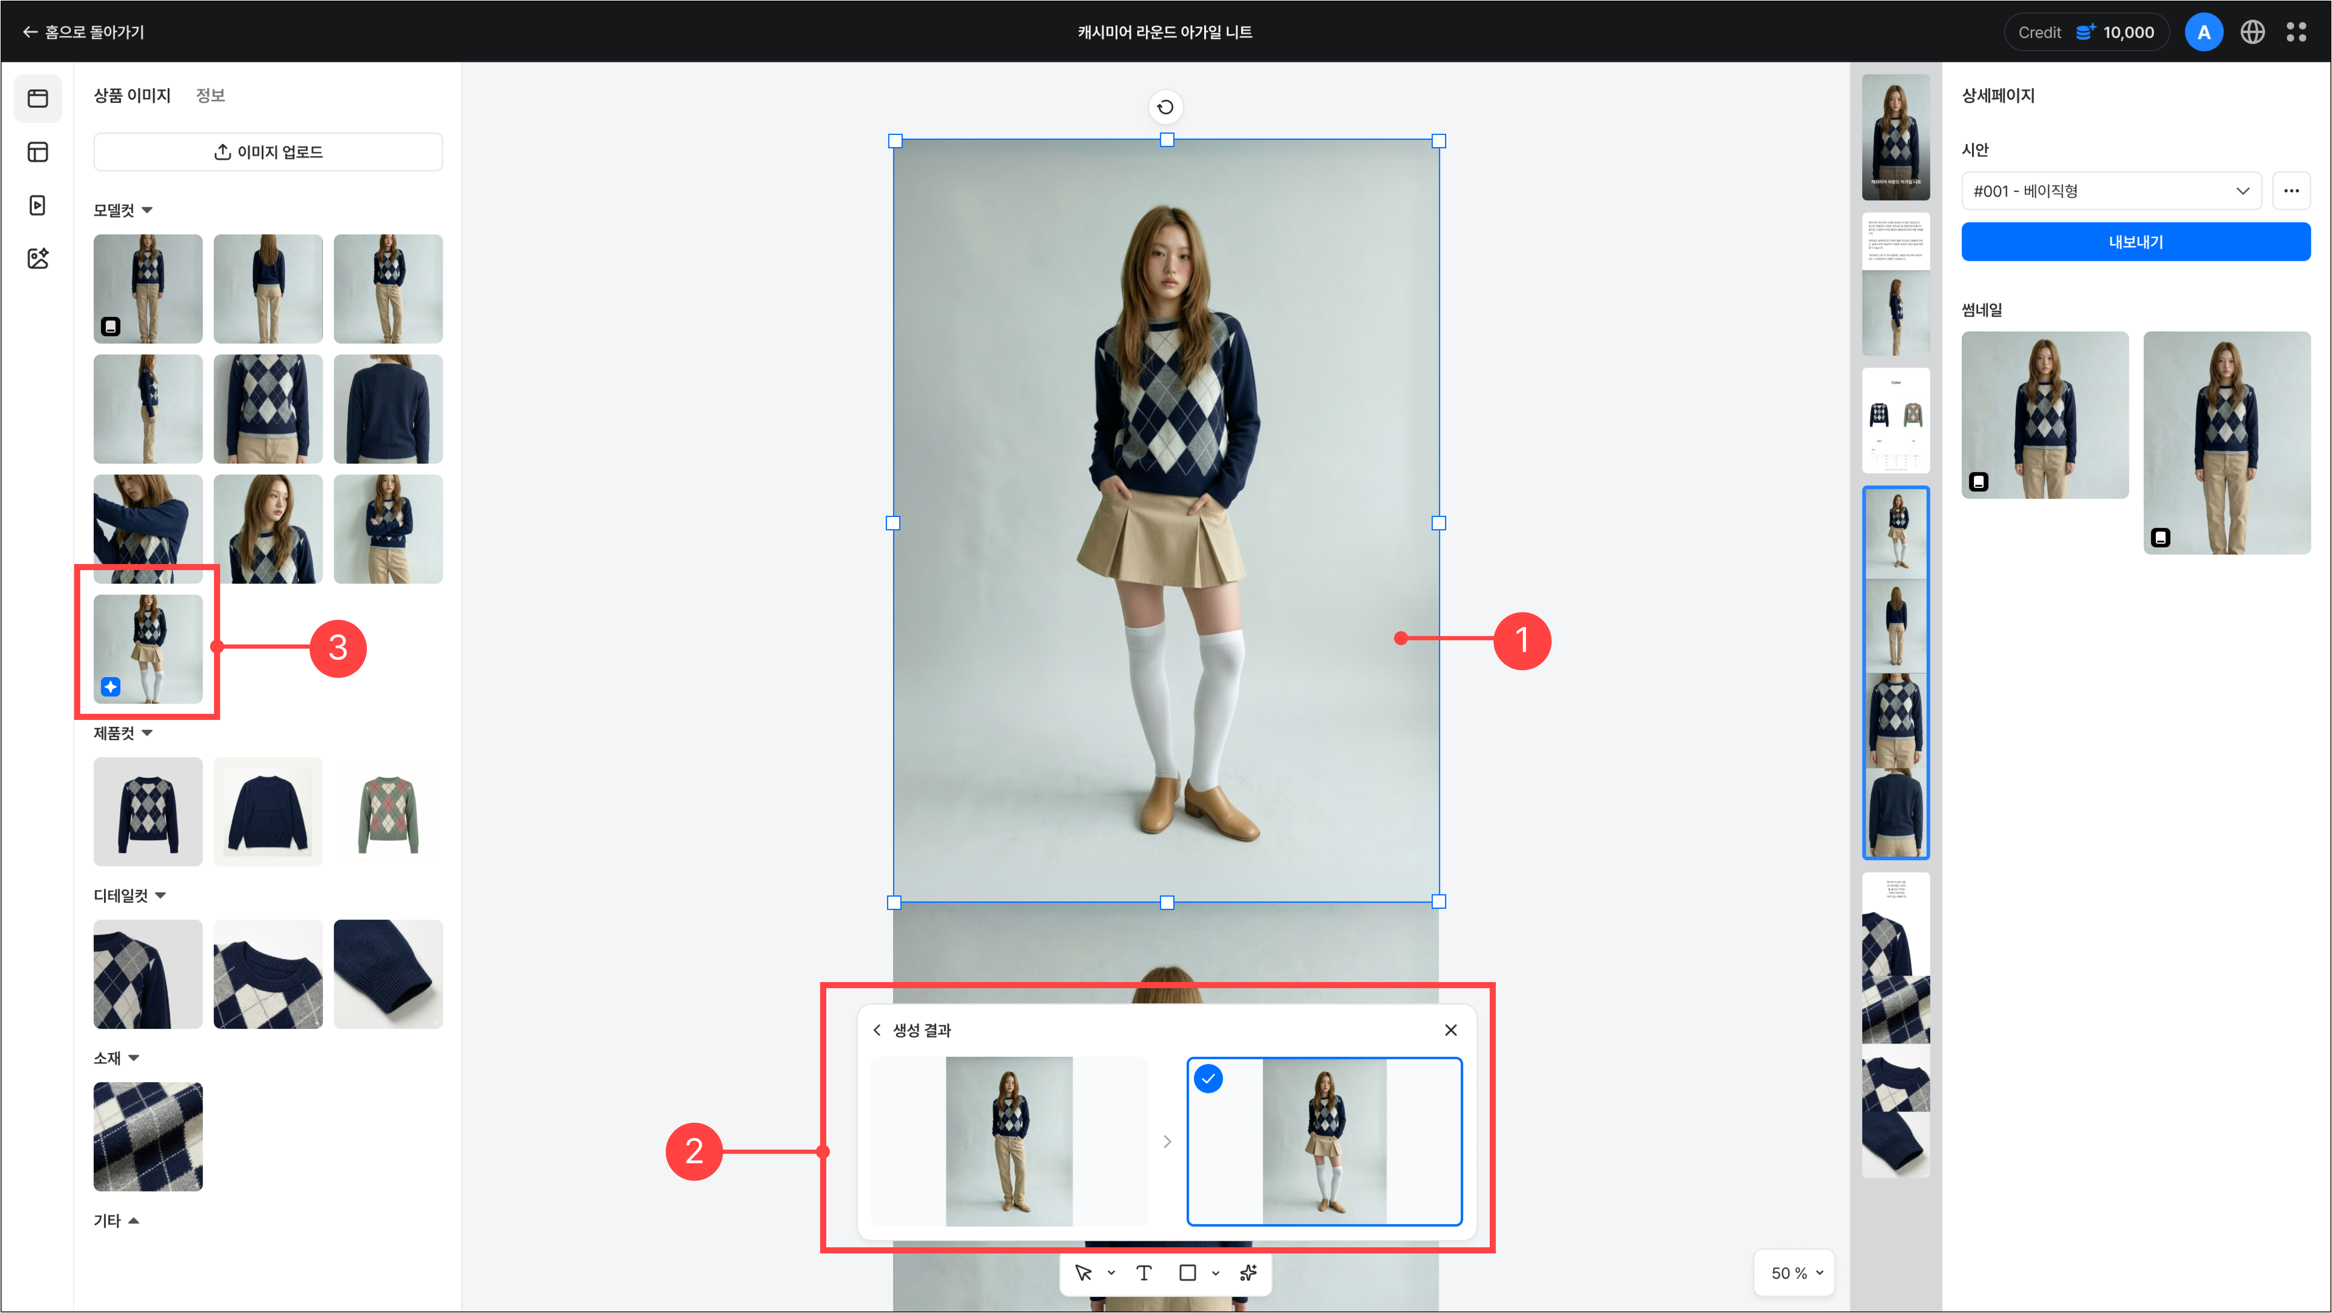Click the 상세페이지 heading

(1998, 95)
